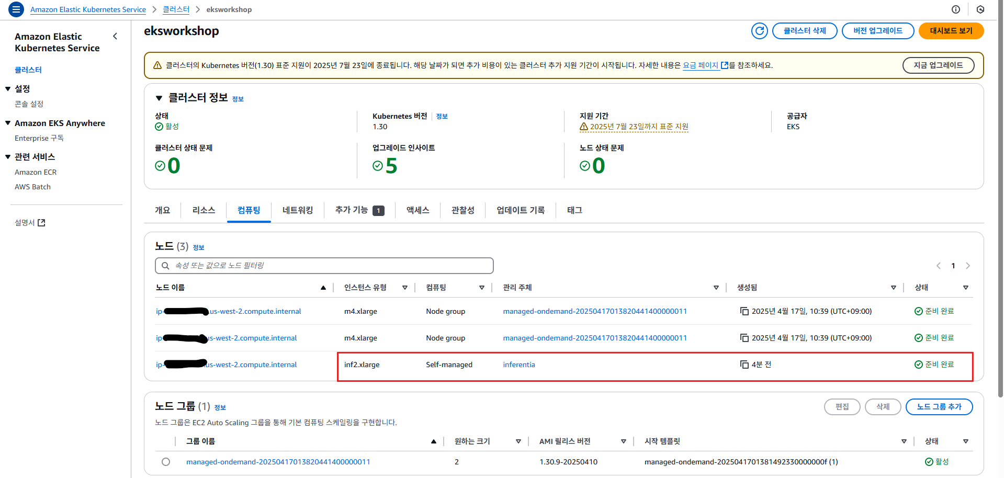Viewport: 1004px width, 478px height.
Task: Click the support period 표준 지원 warning link
Action: [634, 127]
